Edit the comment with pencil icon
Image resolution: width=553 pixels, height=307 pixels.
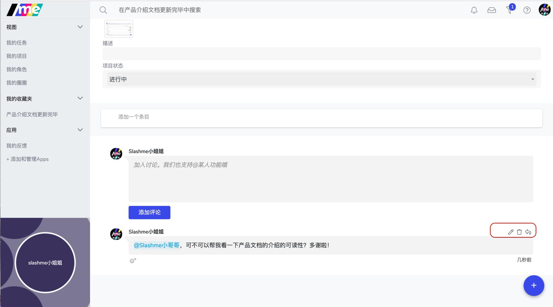pos(511,232)
